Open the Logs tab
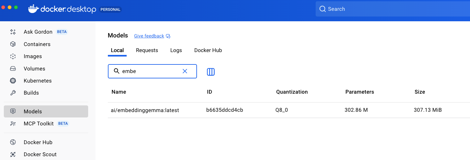 tap(176, 50)
